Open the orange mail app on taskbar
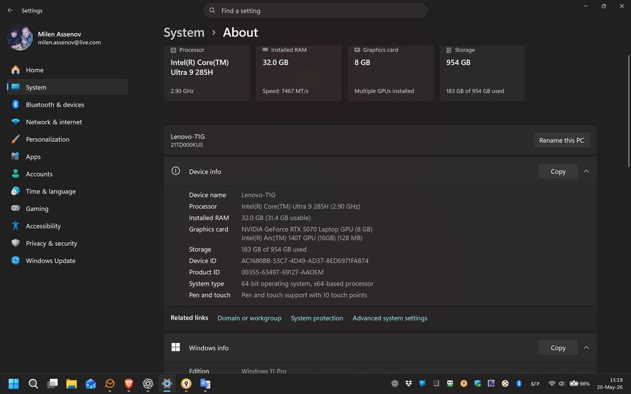The image size is (631, 394). [110, 383]
